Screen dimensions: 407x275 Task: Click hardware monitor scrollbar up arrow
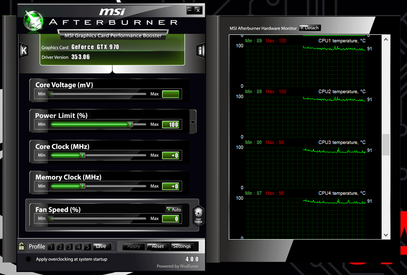(386, 39)
